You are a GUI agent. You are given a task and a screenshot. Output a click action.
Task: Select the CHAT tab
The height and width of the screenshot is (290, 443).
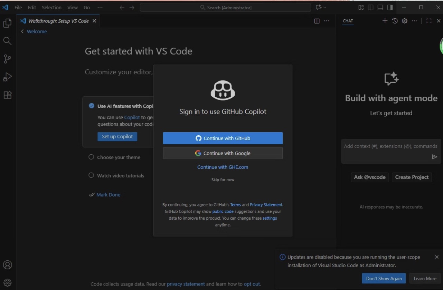(348, 21)
